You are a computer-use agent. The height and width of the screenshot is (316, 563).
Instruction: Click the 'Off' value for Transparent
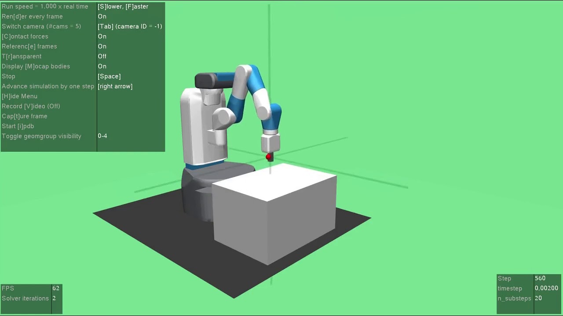[x=102, y=56]
